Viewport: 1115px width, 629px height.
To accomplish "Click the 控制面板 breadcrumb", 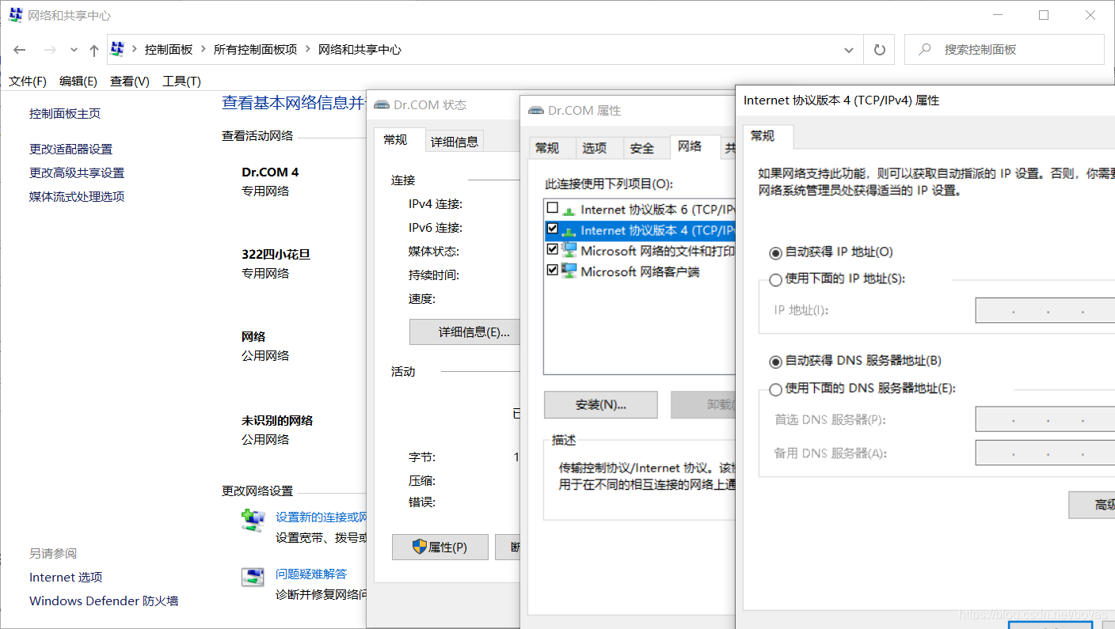I will (x=169, y=49).
